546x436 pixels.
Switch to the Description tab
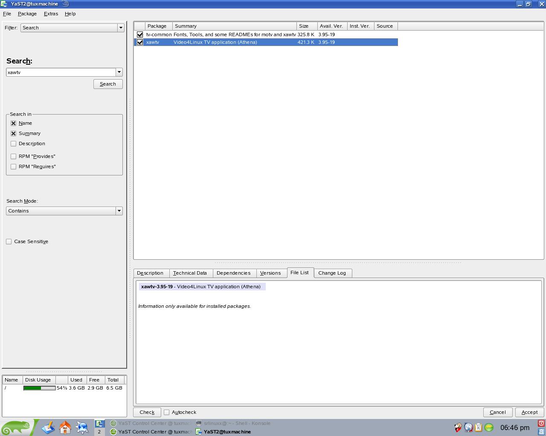(x=150, y=273)
